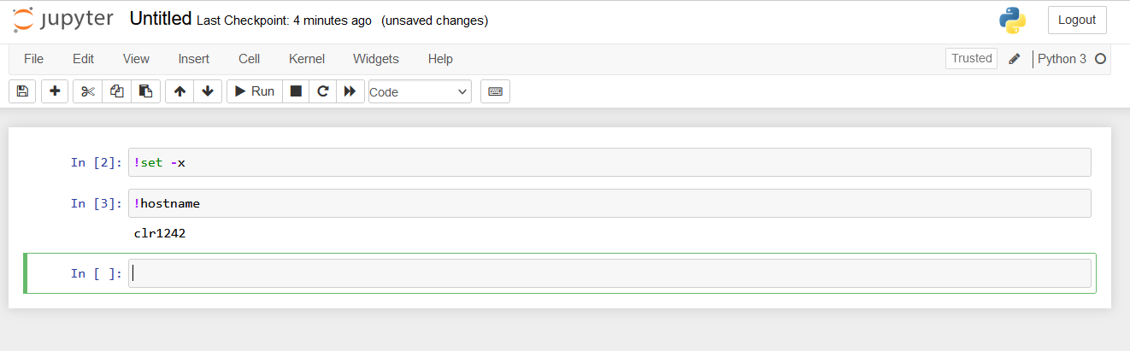Restart kernel and run all fast-forward icon

click(x=350, y=91)
